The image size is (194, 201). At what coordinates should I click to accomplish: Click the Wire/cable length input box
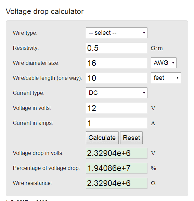click(116, 78)
